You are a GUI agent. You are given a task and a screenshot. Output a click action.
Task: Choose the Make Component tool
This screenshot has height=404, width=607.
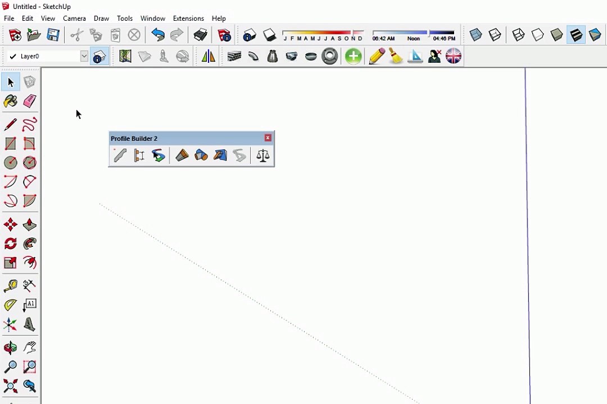[29, 82]
